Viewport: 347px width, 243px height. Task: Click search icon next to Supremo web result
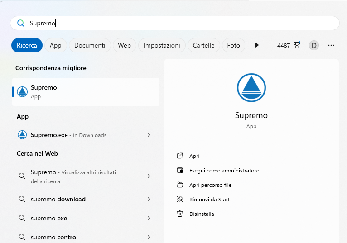(x=22, y=176)
